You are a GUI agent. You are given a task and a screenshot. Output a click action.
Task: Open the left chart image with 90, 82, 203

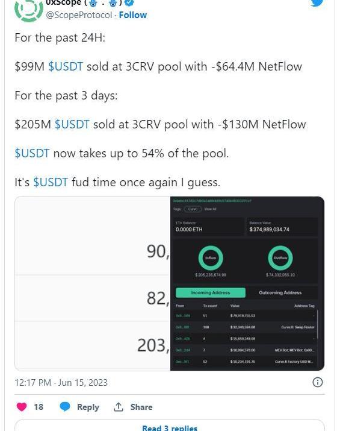tap(93, 283)
